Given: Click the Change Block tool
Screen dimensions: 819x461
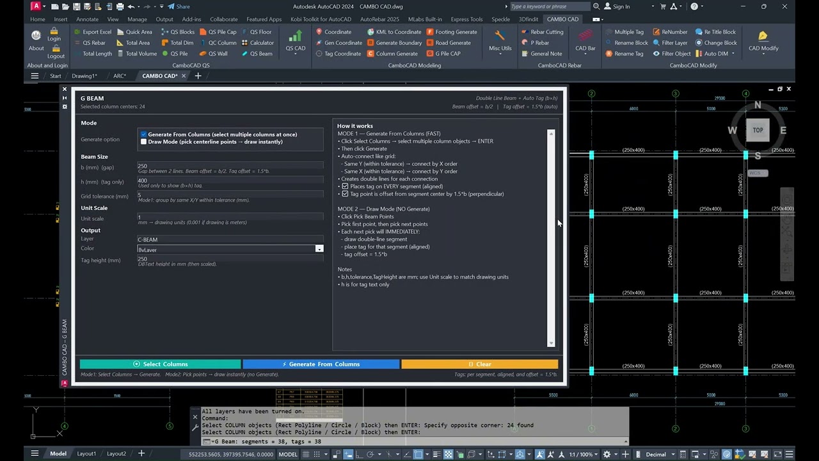Looking at the screenshot, I should pyautogui.click(x=716, y=43).
